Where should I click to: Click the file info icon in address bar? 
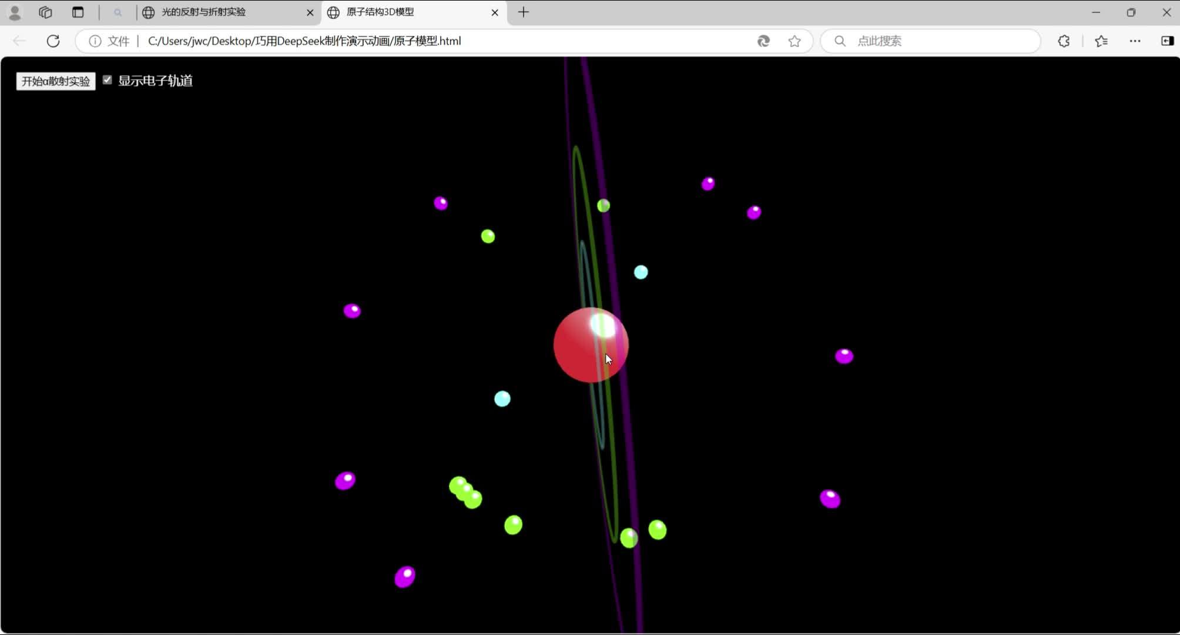click(95, 41)
